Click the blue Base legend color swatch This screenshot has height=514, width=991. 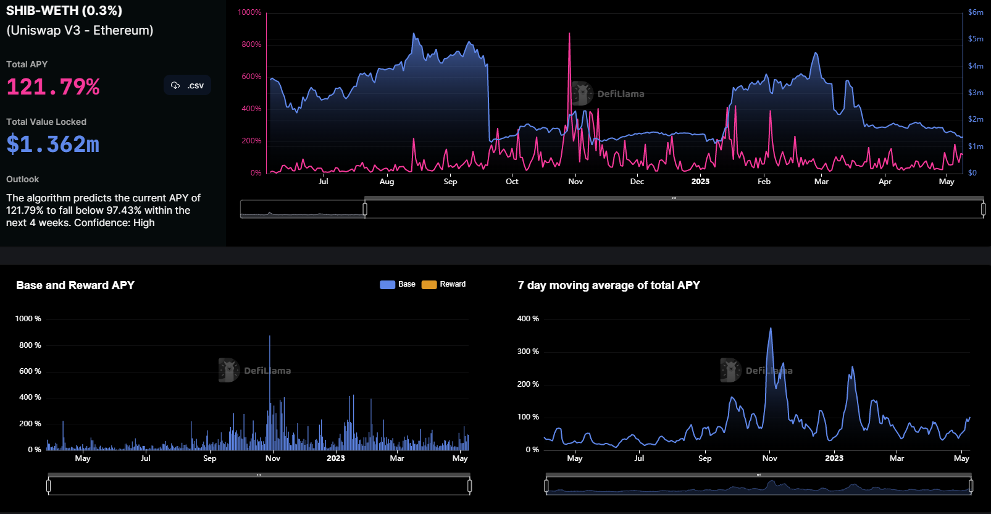[x=387, y=285]
